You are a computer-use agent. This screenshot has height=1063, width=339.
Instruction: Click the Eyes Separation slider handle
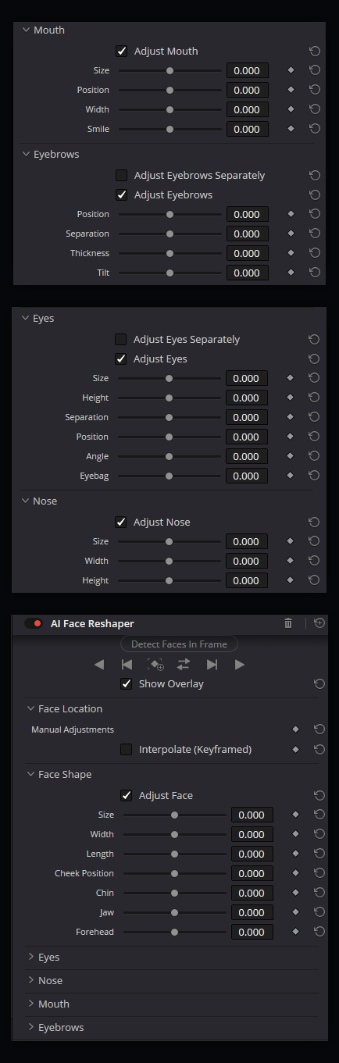point(169,417)
